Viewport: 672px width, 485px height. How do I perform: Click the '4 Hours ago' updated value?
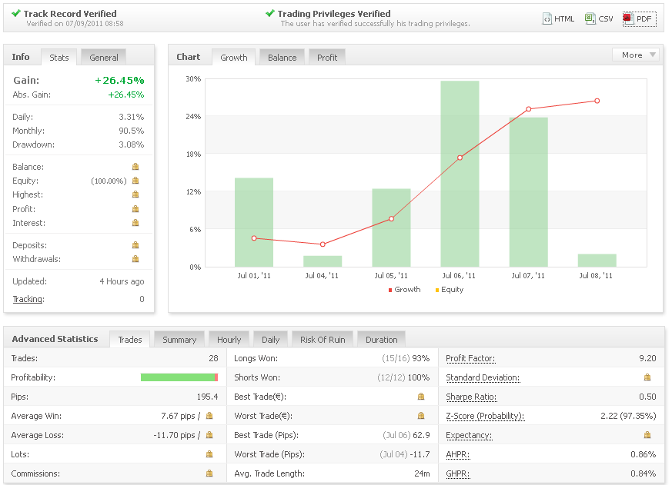122,281
